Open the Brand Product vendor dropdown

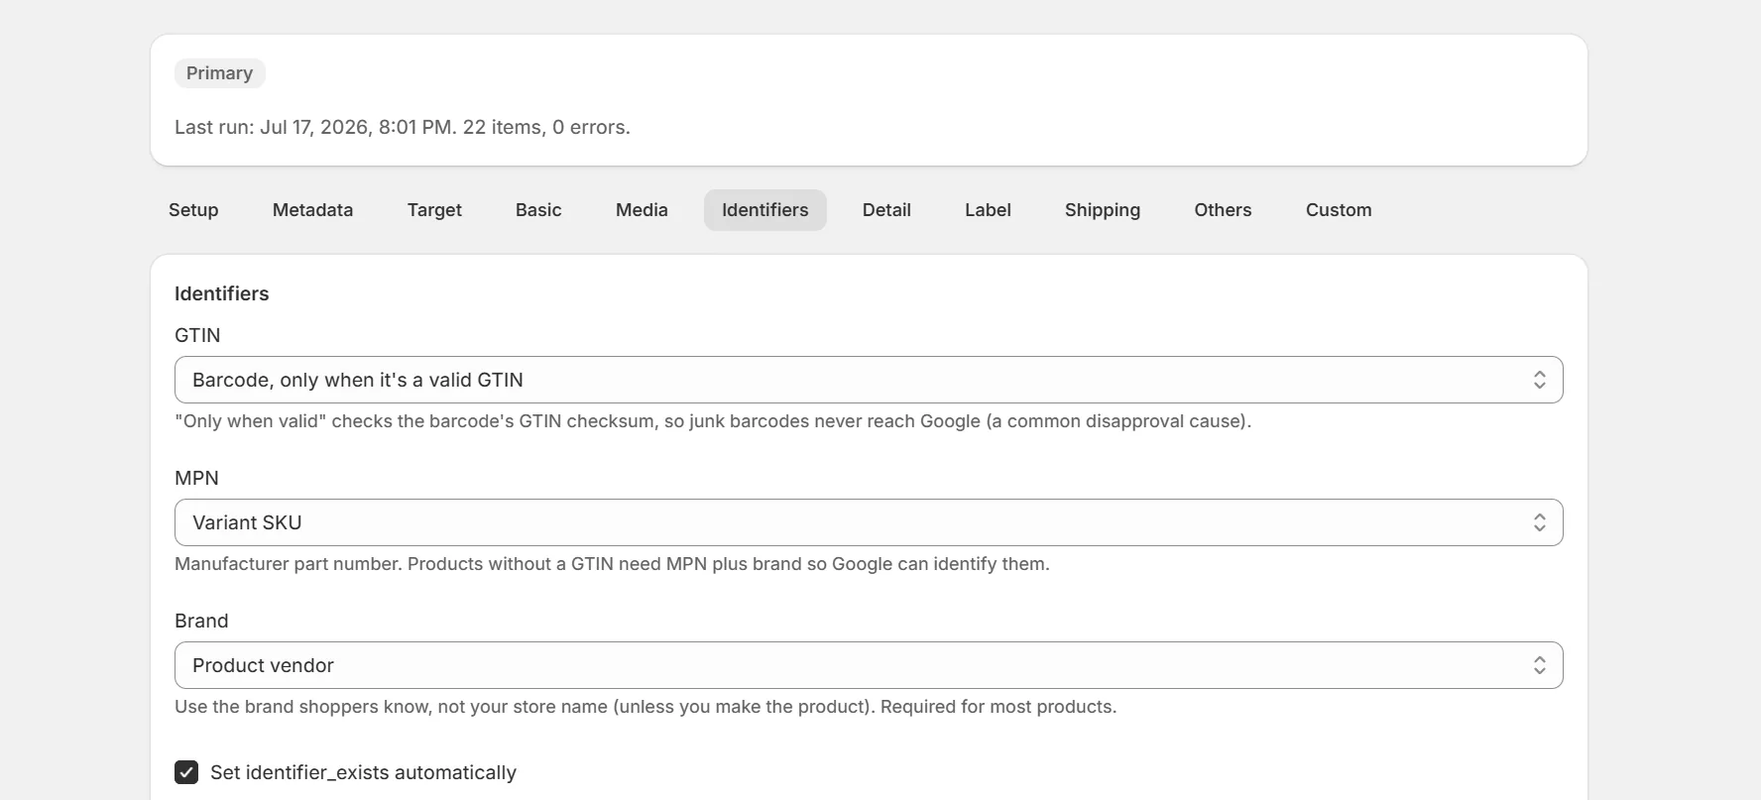click(869, 665)
